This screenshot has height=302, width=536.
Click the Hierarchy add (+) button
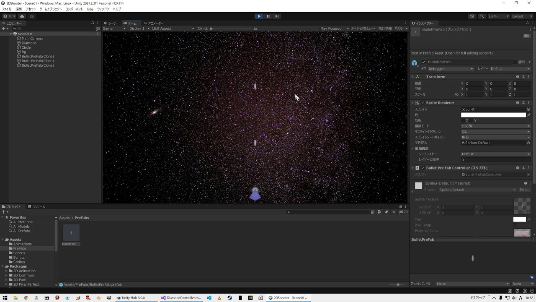tap(5, 29)
